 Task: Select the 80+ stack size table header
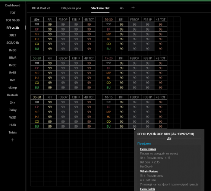(37, 19)
